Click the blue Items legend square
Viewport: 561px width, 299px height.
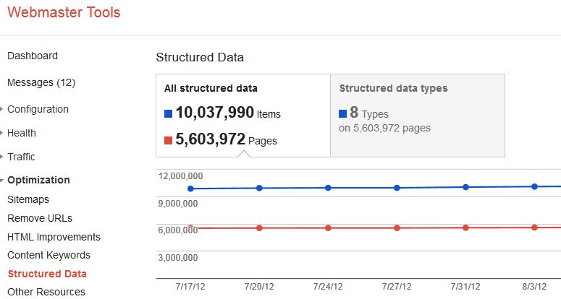(x=168, y=113)
